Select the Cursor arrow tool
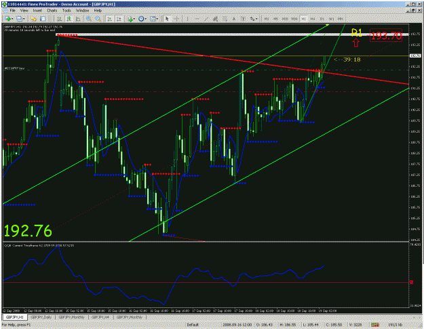The width and height of the screenshot is (424, 329). 167,19
